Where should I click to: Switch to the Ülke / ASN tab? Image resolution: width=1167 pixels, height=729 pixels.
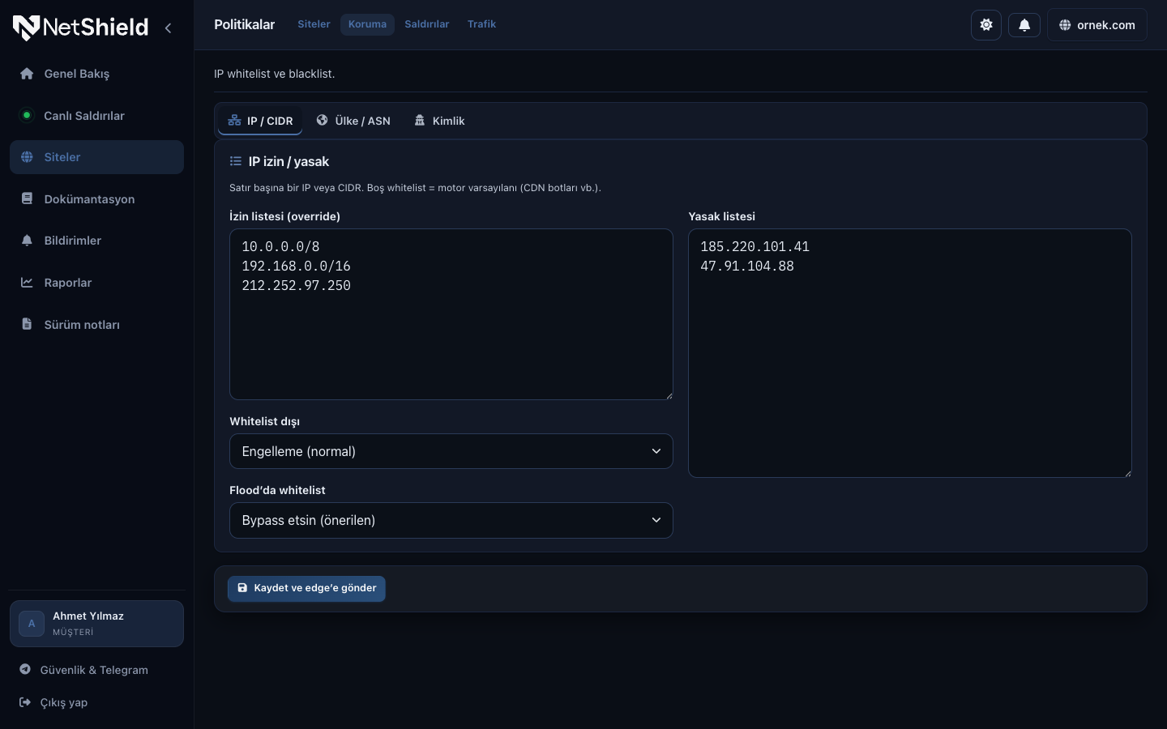coord(353,121)
